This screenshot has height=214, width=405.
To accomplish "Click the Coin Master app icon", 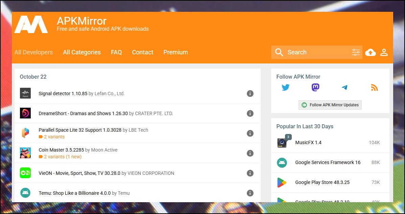I will click(x=25, y=153).
